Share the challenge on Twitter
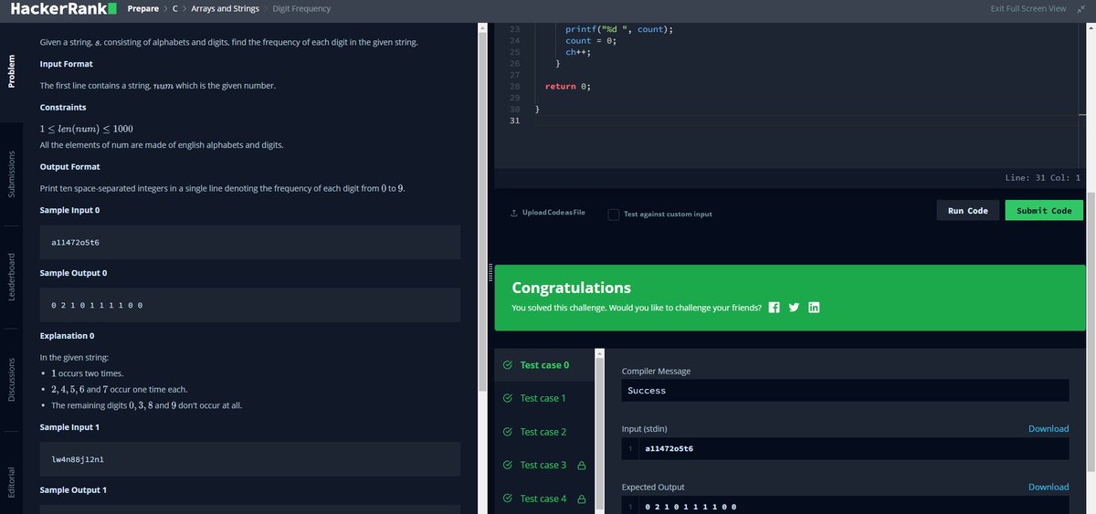Screen dimensions: 1096x514 [x=794, y=308]
